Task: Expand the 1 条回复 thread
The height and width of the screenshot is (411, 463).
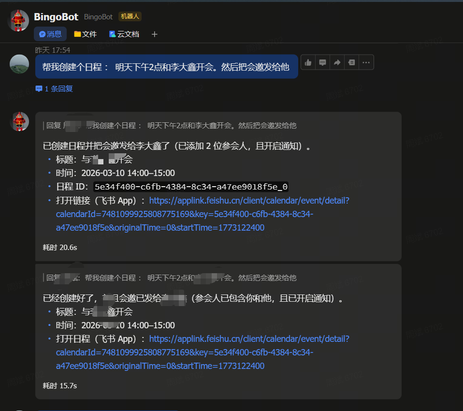Action: [54, 89]
